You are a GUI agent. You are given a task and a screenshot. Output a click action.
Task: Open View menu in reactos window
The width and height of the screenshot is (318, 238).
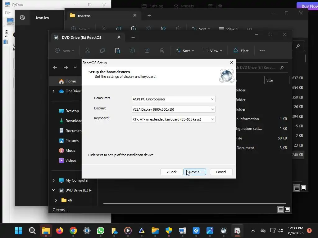[x=229, y=29]
